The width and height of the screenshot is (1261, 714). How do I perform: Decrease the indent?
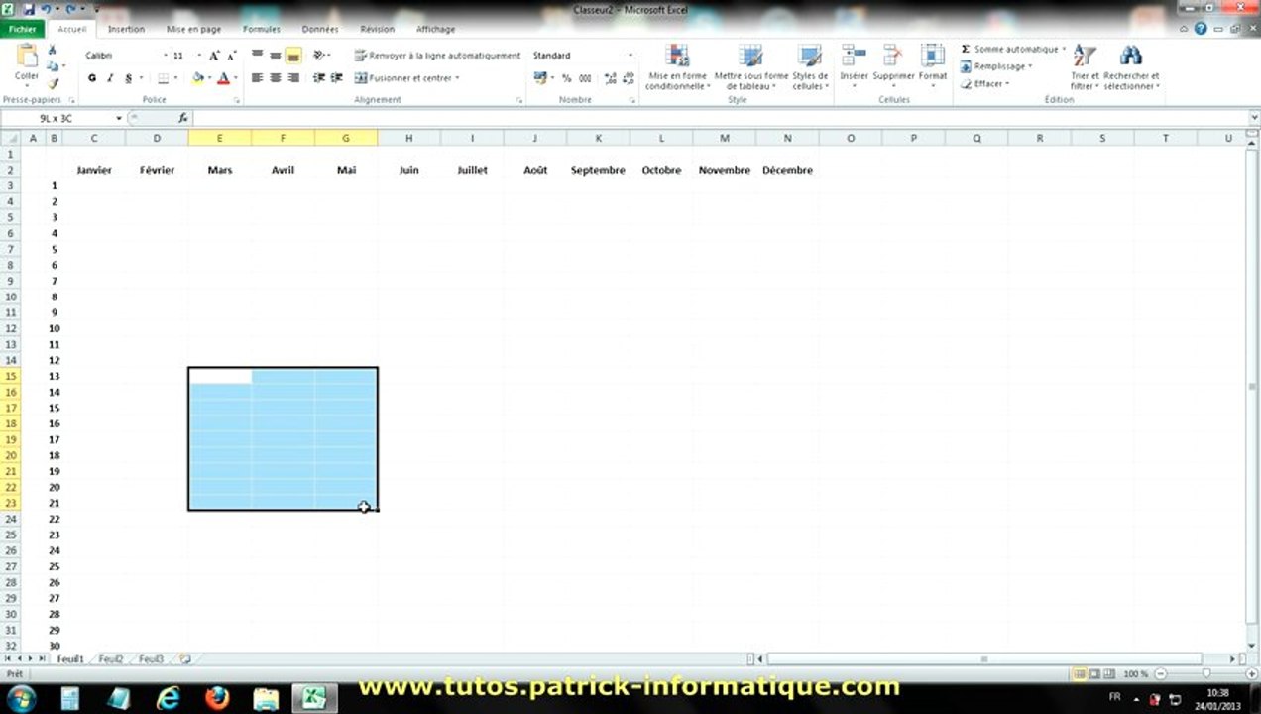pyautogui.click(x=319, y=77)
